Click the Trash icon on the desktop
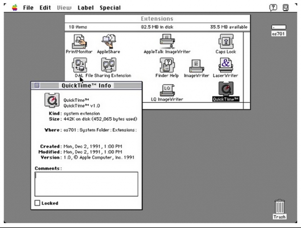This screenshot has height=228, width=301. pyautogui.click(x=279, y=207)
